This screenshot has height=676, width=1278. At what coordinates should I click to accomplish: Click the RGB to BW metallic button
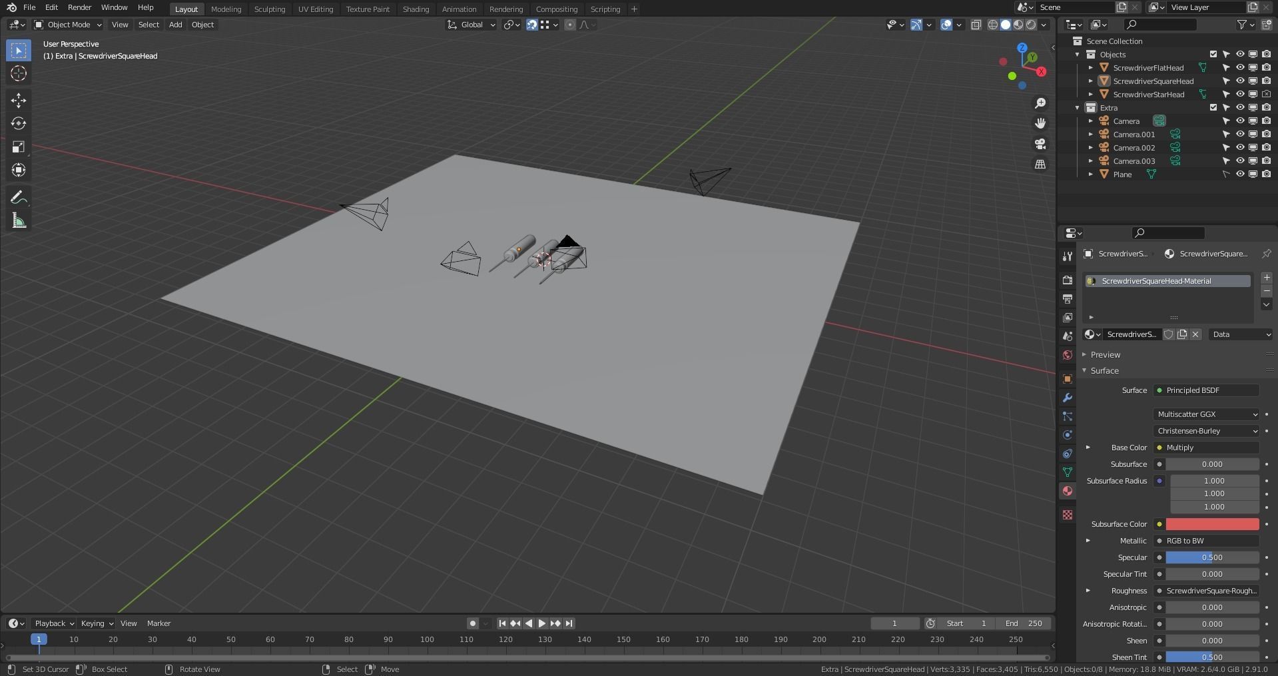click(x=1207, y=541)
